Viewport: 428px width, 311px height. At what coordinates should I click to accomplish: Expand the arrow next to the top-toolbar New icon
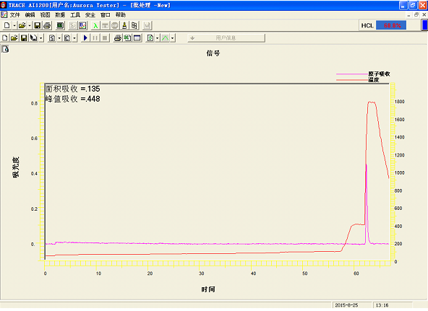(x=14, y=25)
